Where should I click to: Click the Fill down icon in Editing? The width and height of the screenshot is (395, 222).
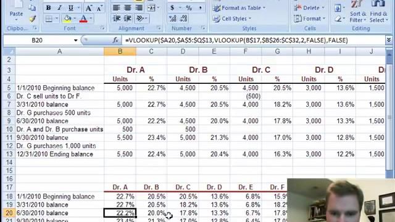pos(338,8)
